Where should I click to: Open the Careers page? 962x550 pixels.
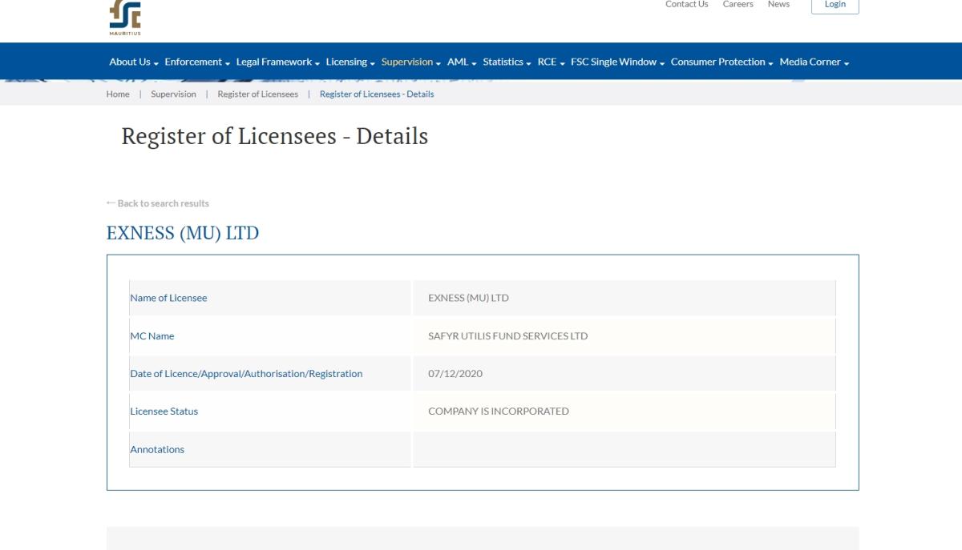coord(738,4)
